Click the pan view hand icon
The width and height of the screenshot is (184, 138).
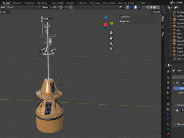[111, 38]
